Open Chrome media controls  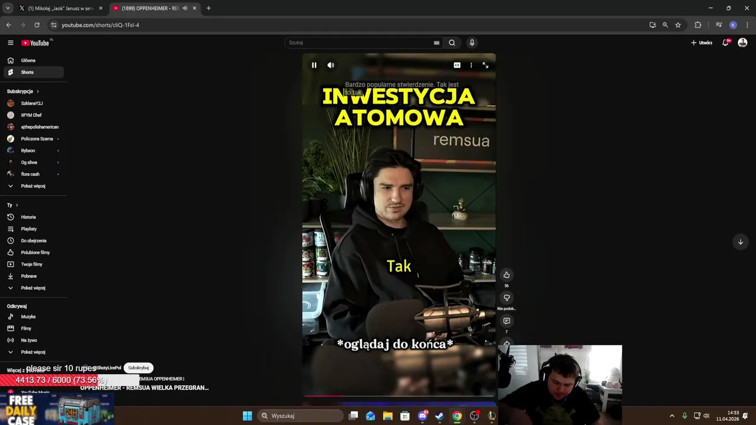pos(719,25)
